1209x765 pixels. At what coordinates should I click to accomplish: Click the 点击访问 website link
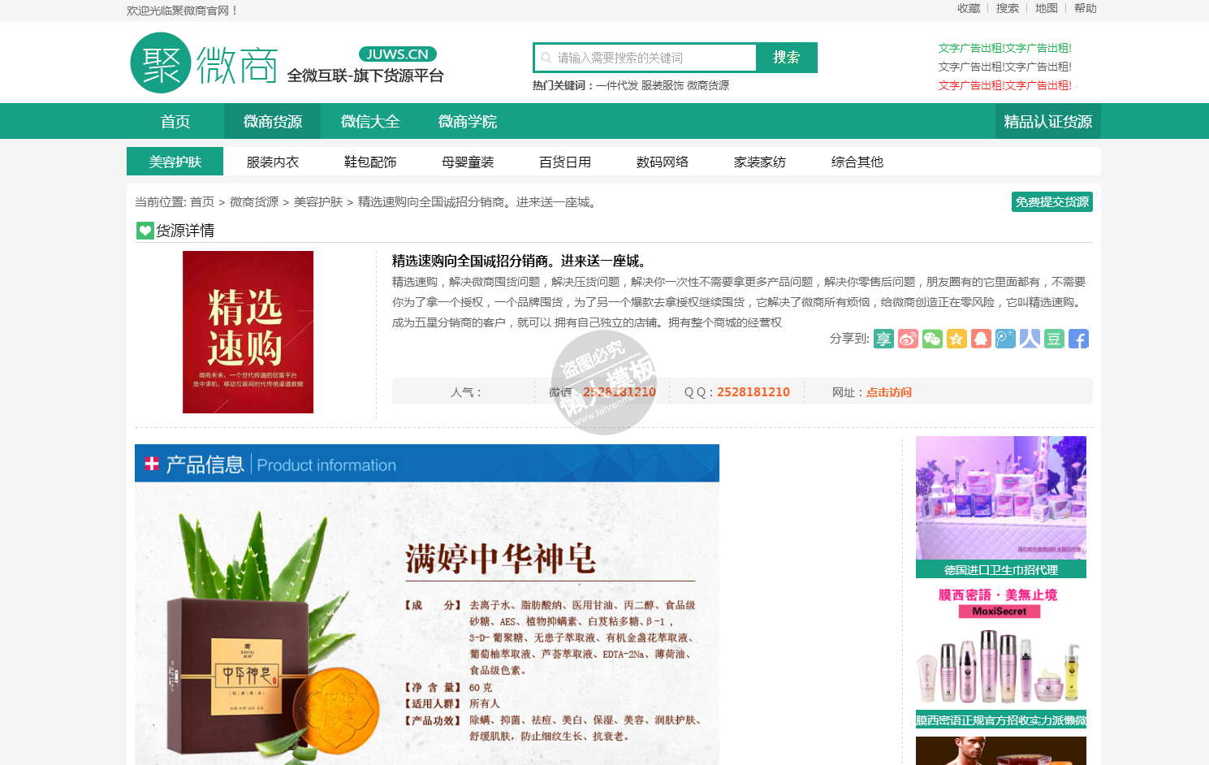coord(889,392)
